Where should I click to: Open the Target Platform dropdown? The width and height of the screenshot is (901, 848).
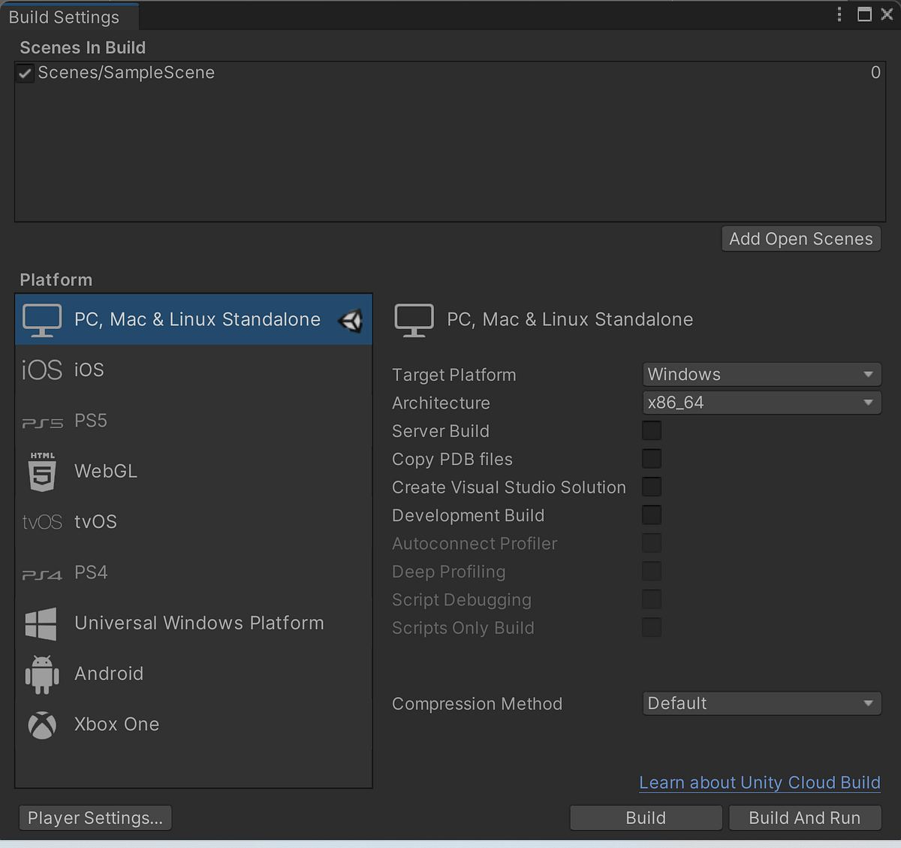(x=761, y=374)
